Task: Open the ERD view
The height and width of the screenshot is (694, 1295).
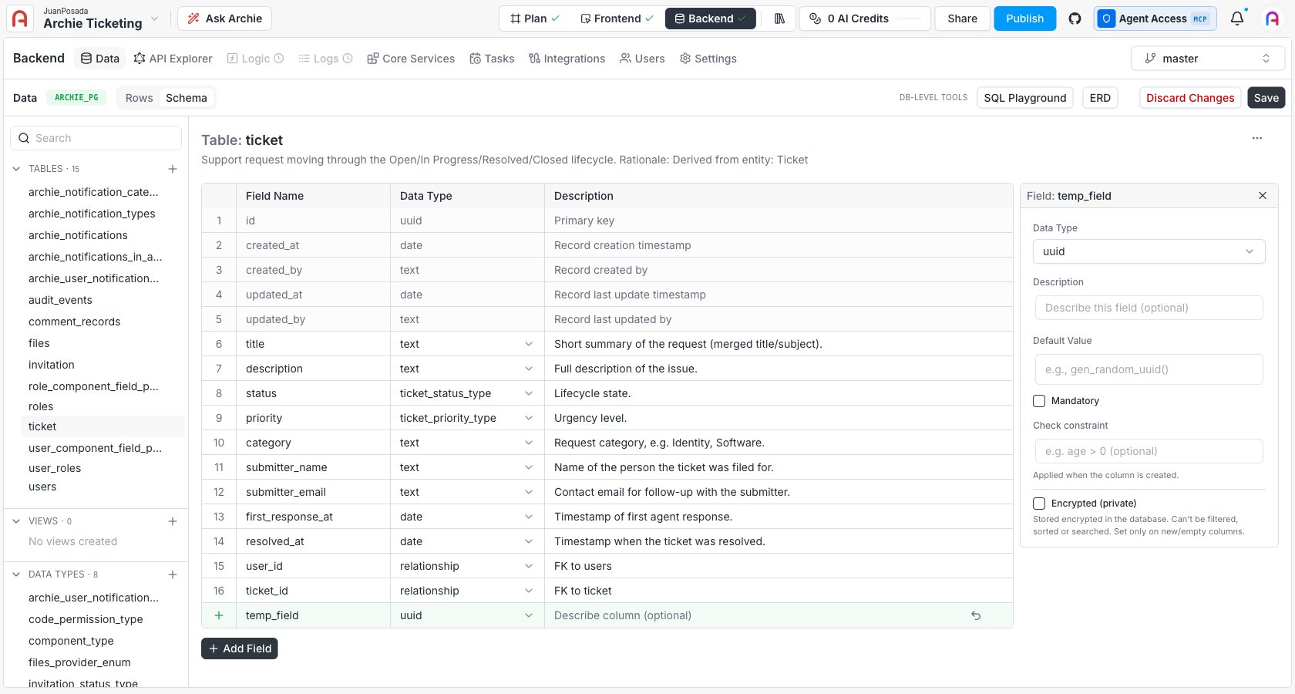Action: click(x=1100, y=98)
